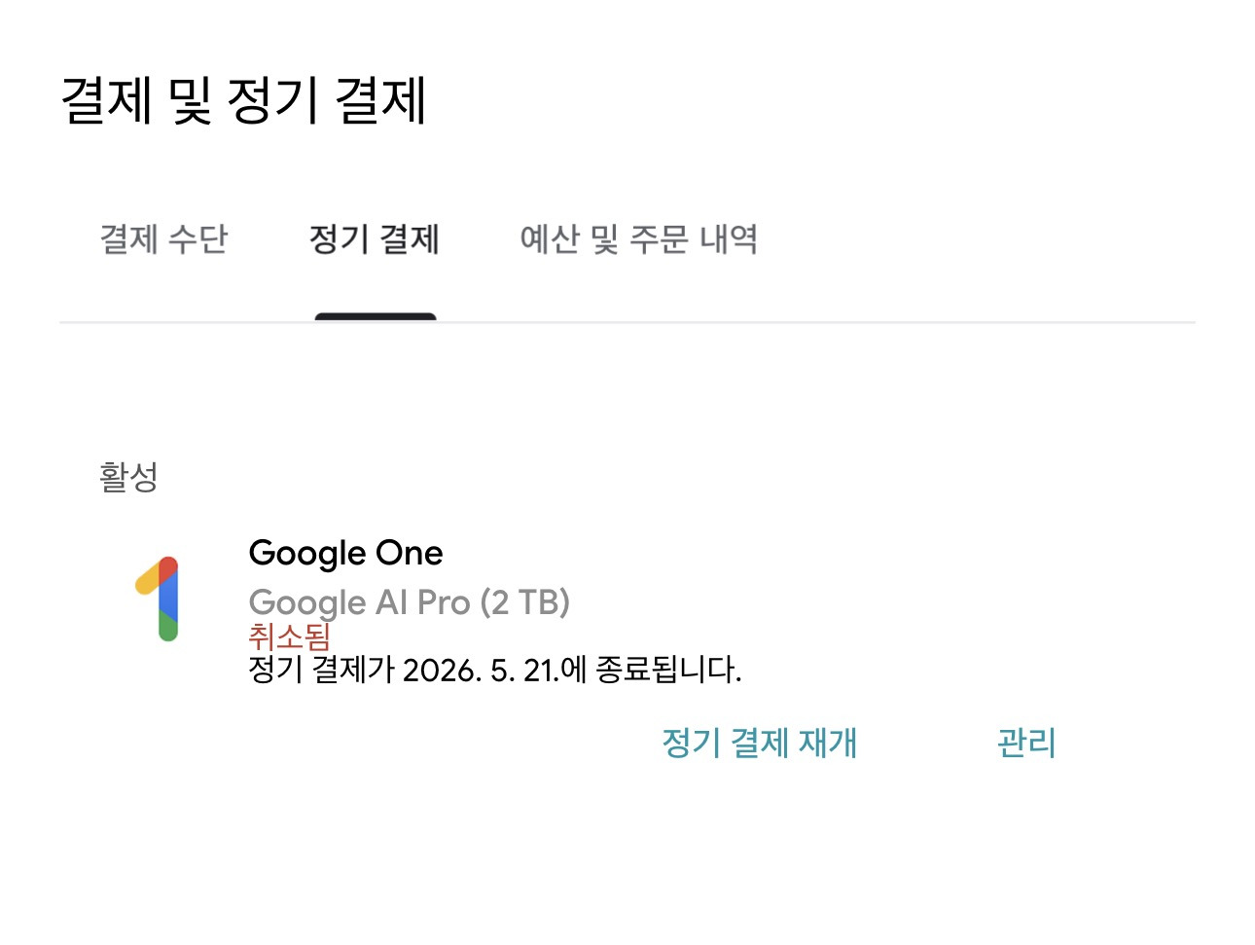
Task: Click the blue stem of the Google One logo
Action: [167, 599]
